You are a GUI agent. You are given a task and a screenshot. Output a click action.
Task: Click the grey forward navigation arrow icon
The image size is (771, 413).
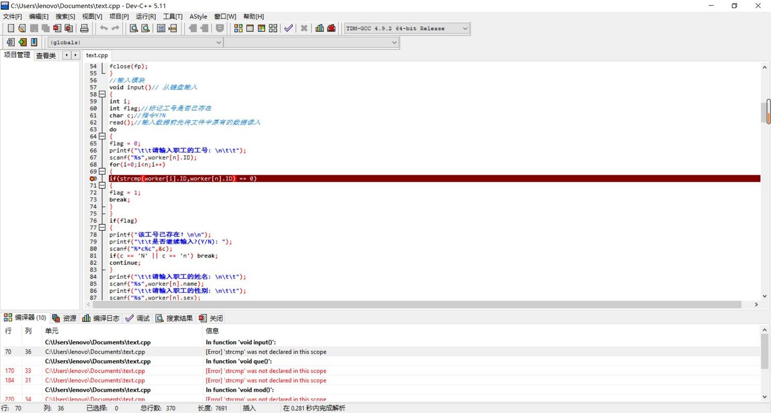click(204, 28)
